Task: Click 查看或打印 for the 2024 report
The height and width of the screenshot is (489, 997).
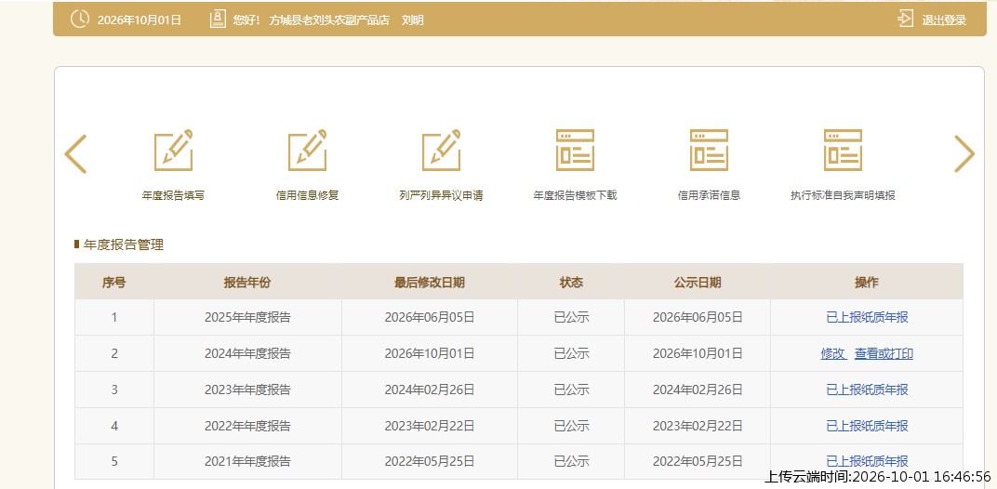Action: pyautogui.click(x=884, y=353)
